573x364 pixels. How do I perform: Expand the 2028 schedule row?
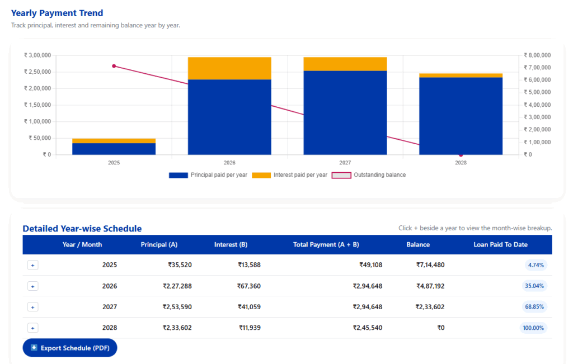coord(32,328)
